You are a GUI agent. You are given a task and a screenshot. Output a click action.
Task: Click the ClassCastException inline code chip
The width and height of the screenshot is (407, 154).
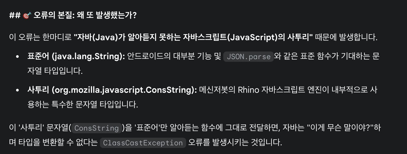(x=143, y=143)
